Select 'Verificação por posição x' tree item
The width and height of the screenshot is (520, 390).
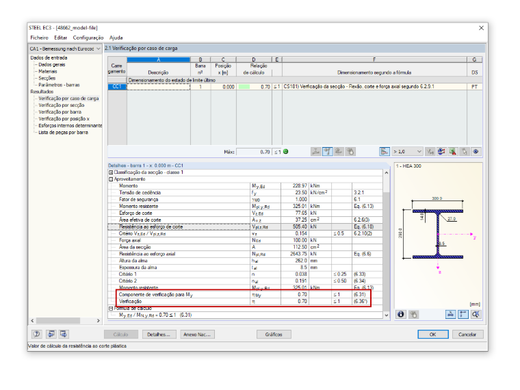click(64, 119)
